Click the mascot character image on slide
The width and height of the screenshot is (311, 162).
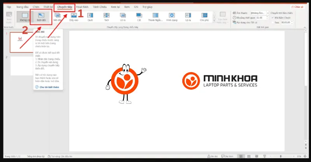(x=126, y=84)
